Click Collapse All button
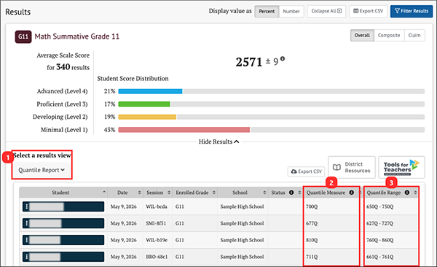Viewport: 437px width, 267px height. click(x=326, y=11)
